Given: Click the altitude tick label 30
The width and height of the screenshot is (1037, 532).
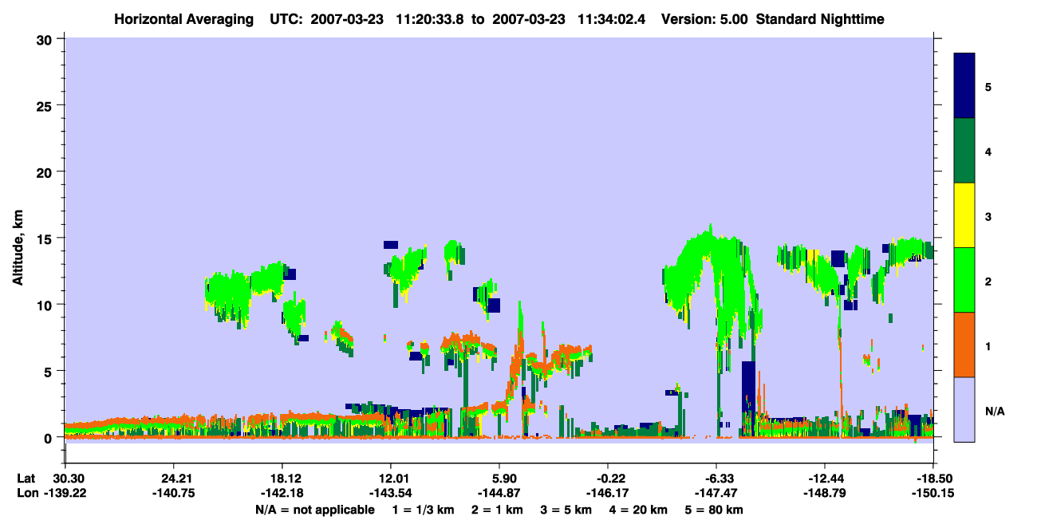Looking at the screenshot, I should [46, 39].
